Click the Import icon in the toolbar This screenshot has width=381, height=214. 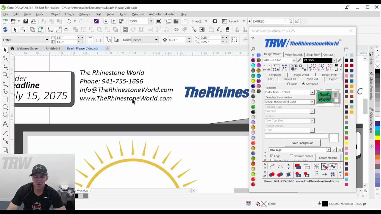tap(106, 21)
